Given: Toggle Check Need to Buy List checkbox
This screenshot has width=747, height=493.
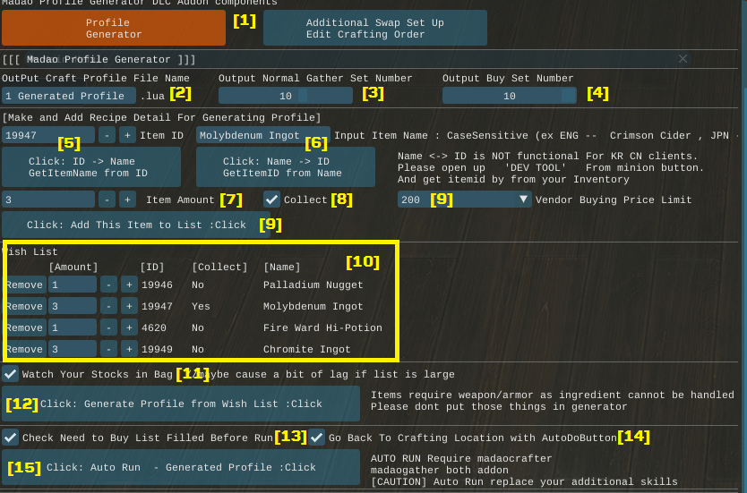Looking at the screenshot, I should [x=10, y=438].
